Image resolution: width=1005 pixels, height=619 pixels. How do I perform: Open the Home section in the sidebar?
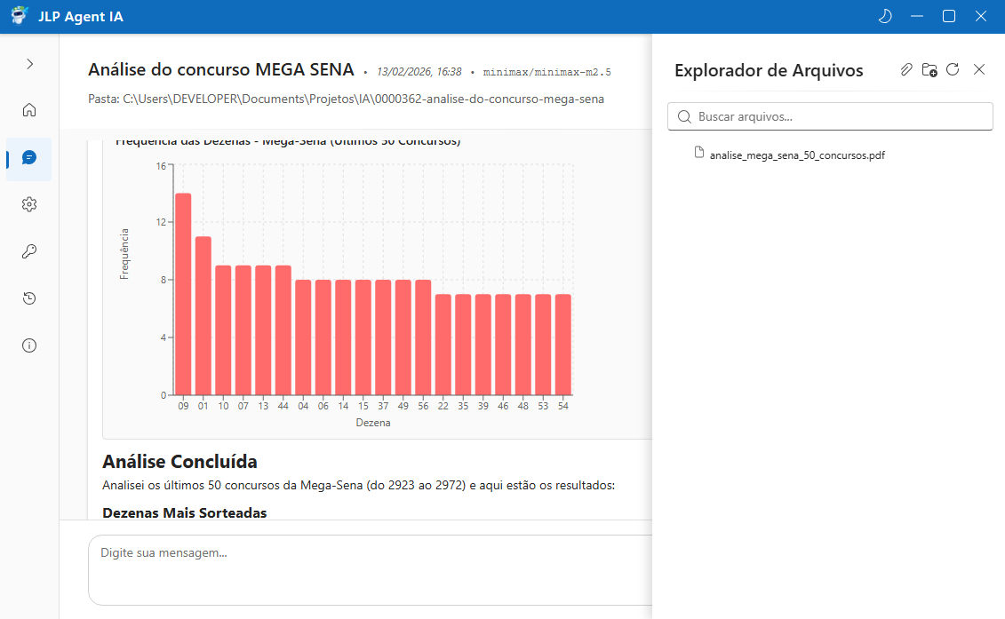click(x=29, y=109)
